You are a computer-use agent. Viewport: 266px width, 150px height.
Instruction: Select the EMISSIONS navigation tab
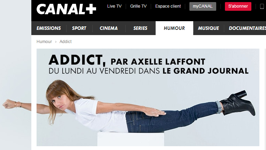click(49, 28)
